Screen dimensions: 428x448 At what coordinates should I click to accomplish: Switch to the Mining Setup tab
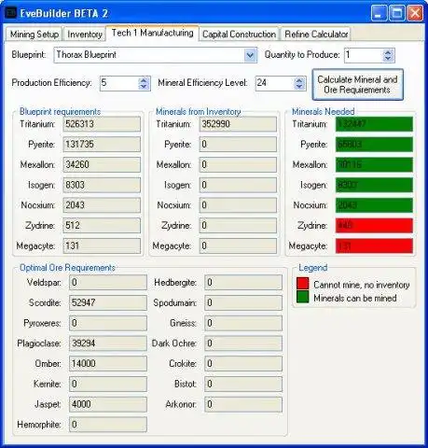tap(35, 34)
